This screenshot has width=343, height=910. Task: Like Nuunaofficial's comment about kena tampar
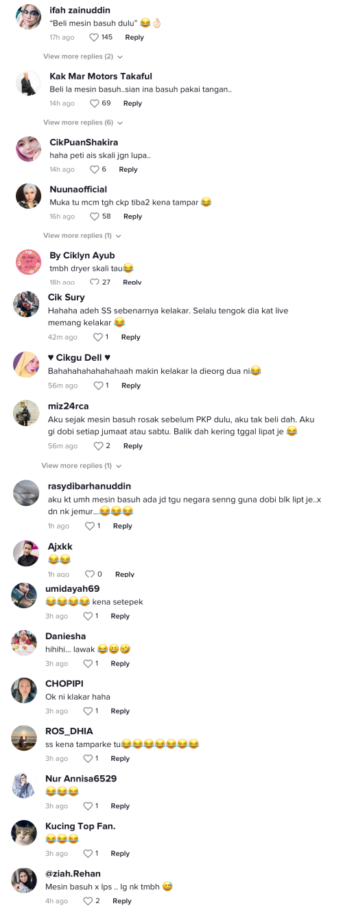tap(94, 216)
